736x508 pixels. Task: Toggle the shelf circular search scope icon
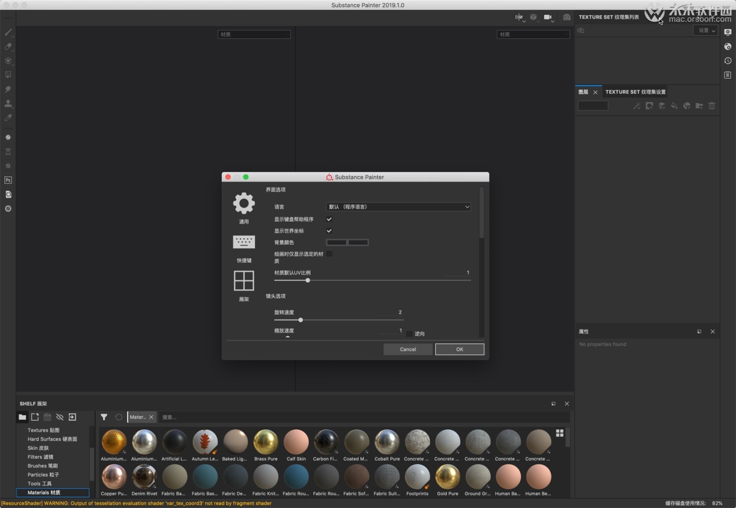pos(119,417)
